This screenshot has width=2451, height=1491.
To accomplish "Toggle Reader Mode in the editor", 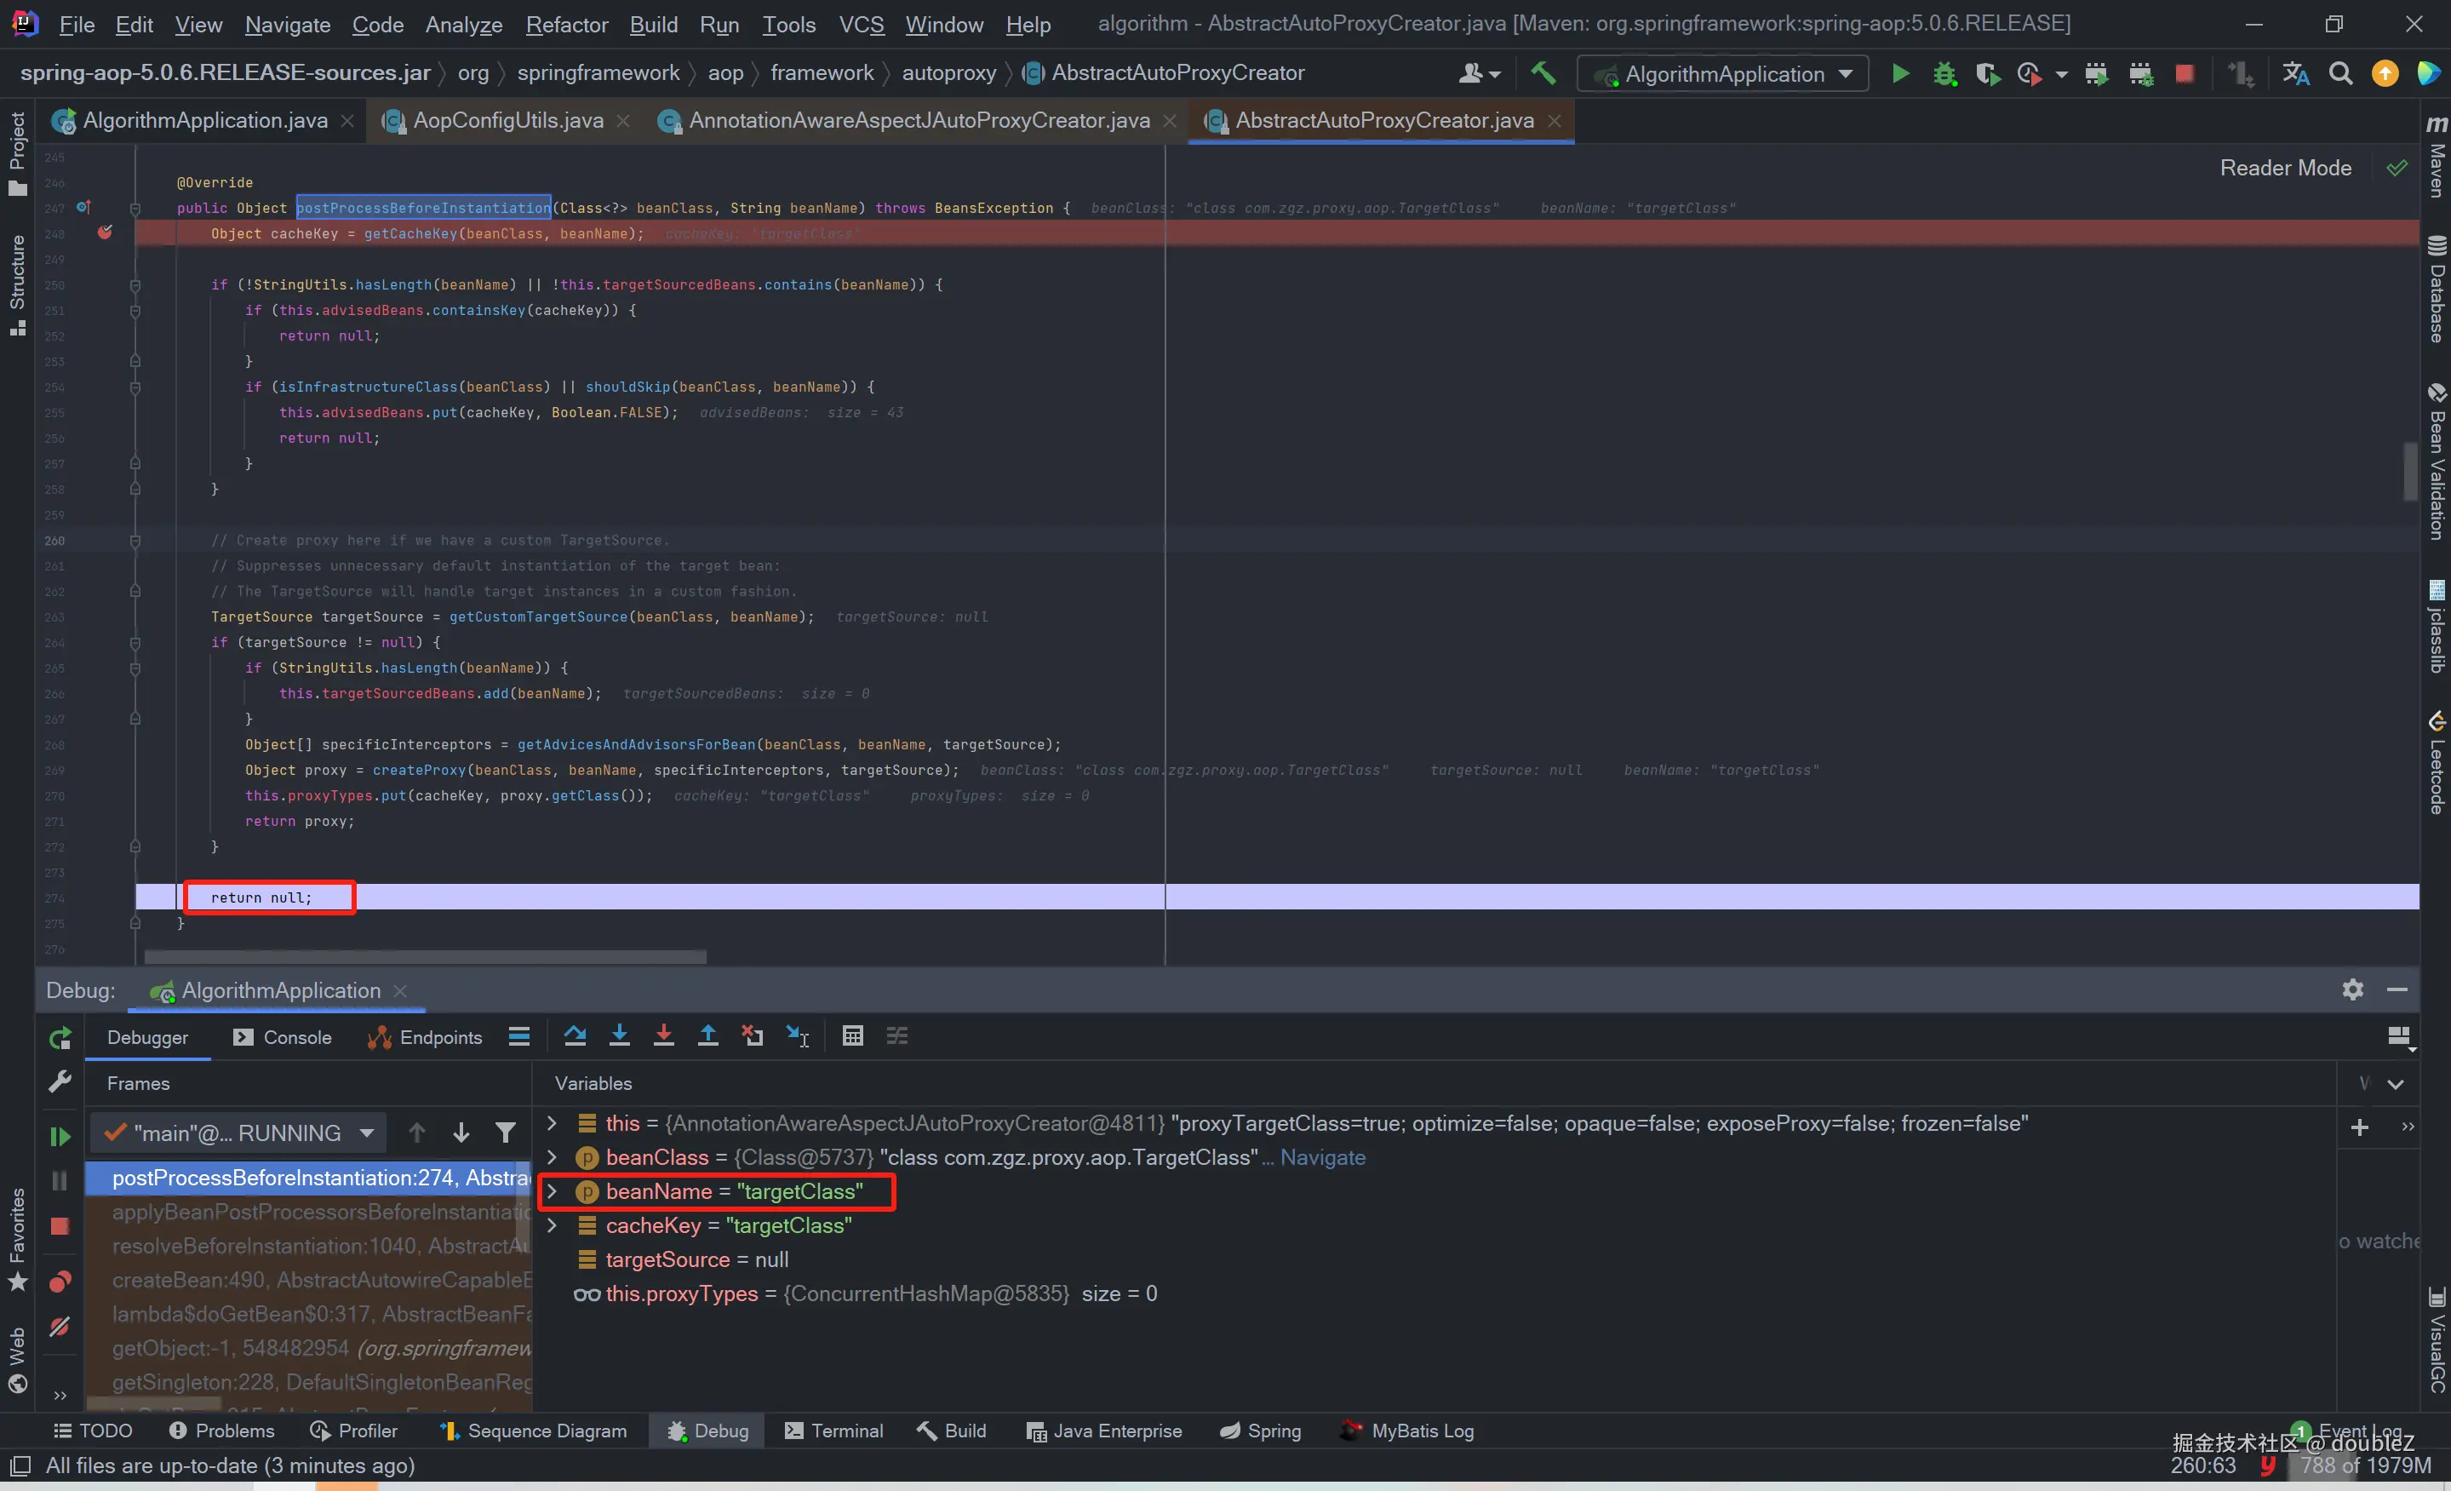I will tap(2285, 168).
